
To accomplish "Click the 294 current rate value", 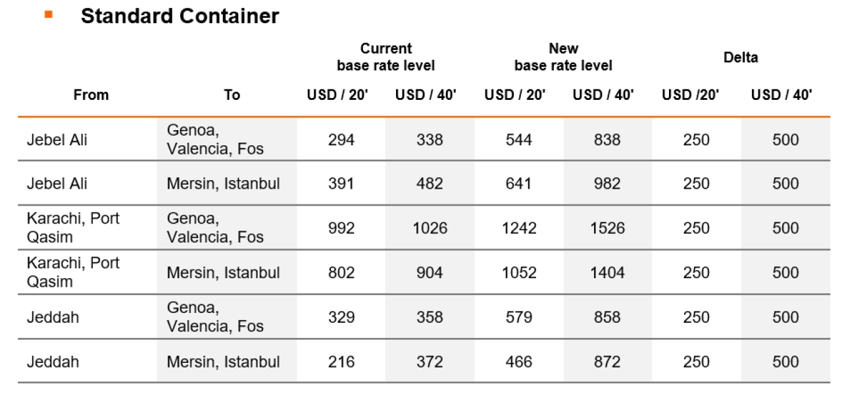I will coord(341,140).
